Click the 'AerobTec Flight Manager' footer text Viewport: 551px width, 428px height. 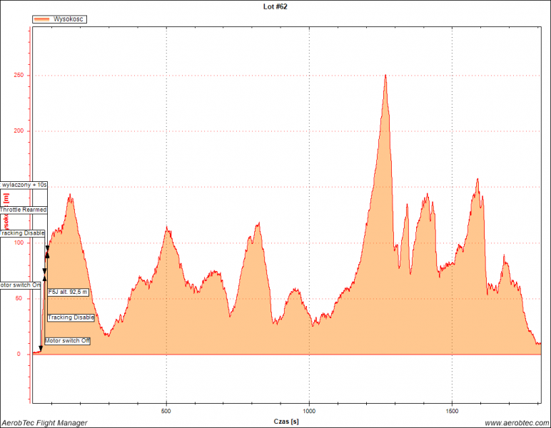click(x=44, y=423)
